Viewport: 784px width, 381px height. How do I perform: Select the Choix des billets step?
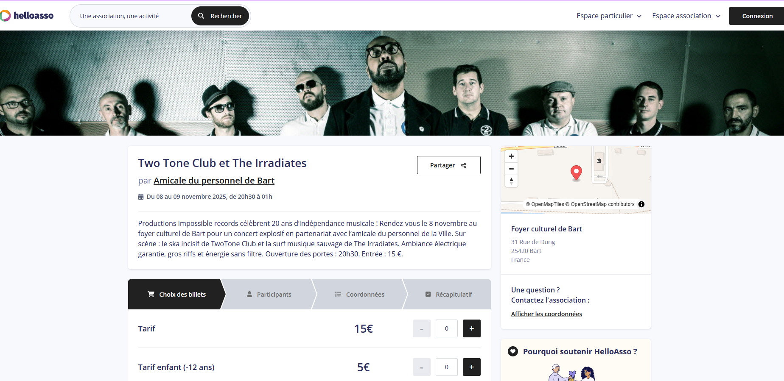pyautogui.click(x=176, y=295)
